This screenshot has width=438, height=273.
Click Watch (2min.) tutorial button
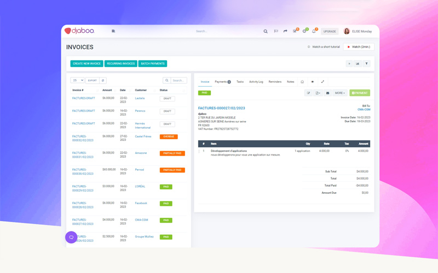tap(359, 47)
